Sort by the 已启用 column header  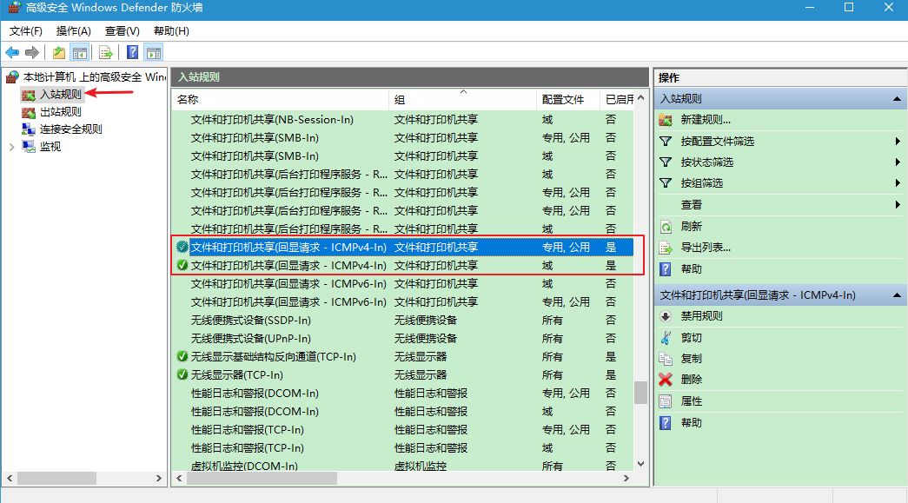pyautogui.click(x=617, y=100)
